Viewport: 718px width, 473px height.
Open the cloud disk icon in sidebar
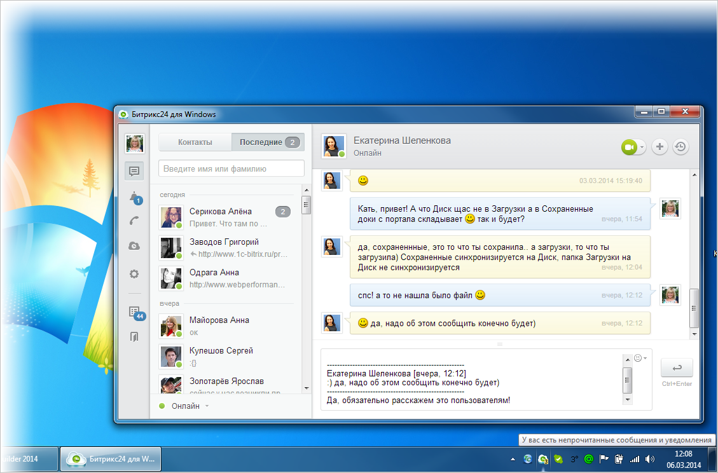(134, 246)
